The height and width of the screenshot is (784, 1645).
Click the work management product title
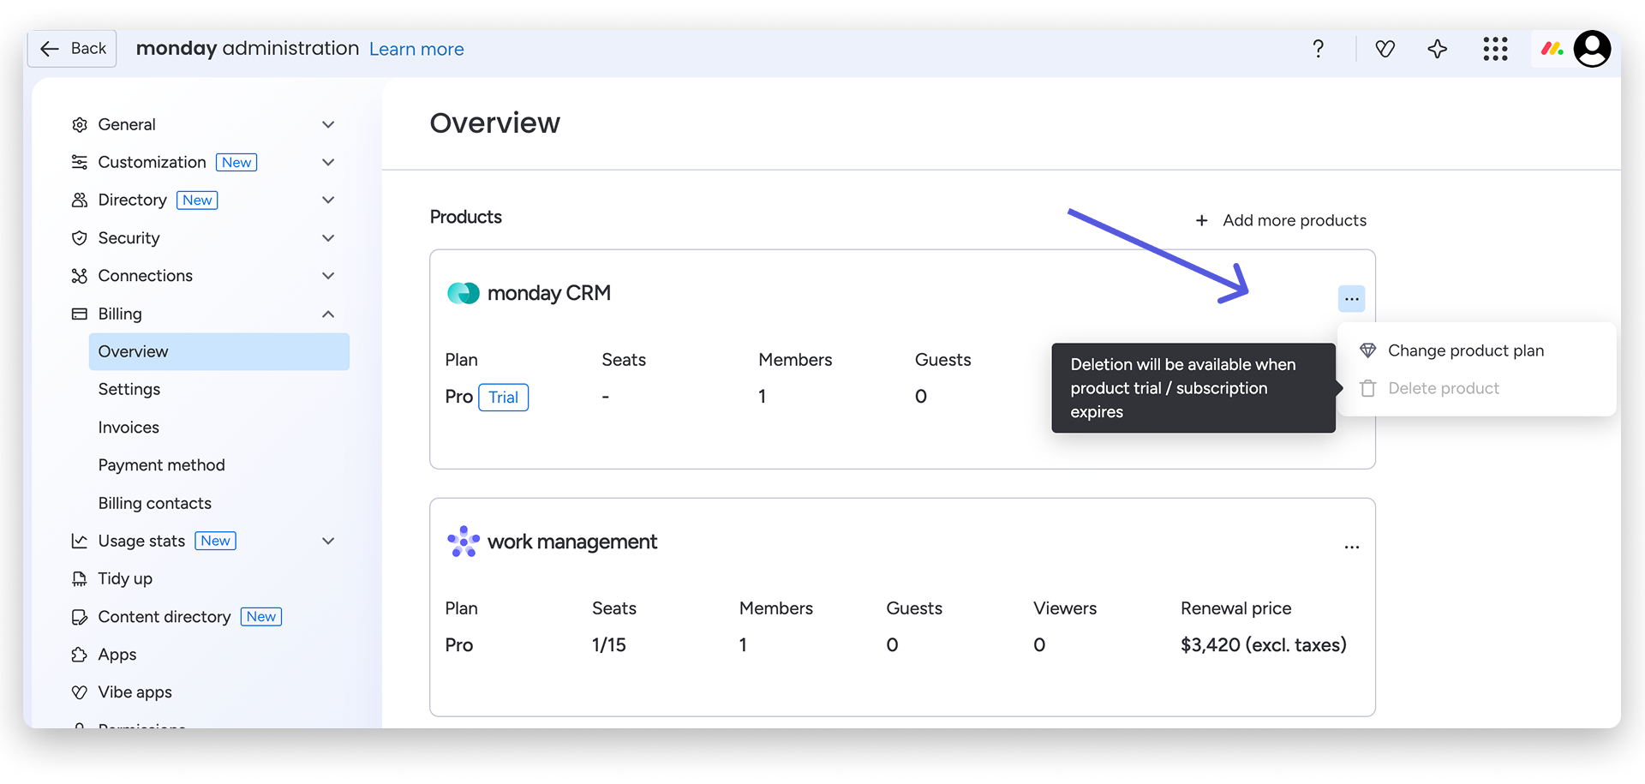(572, 542)
